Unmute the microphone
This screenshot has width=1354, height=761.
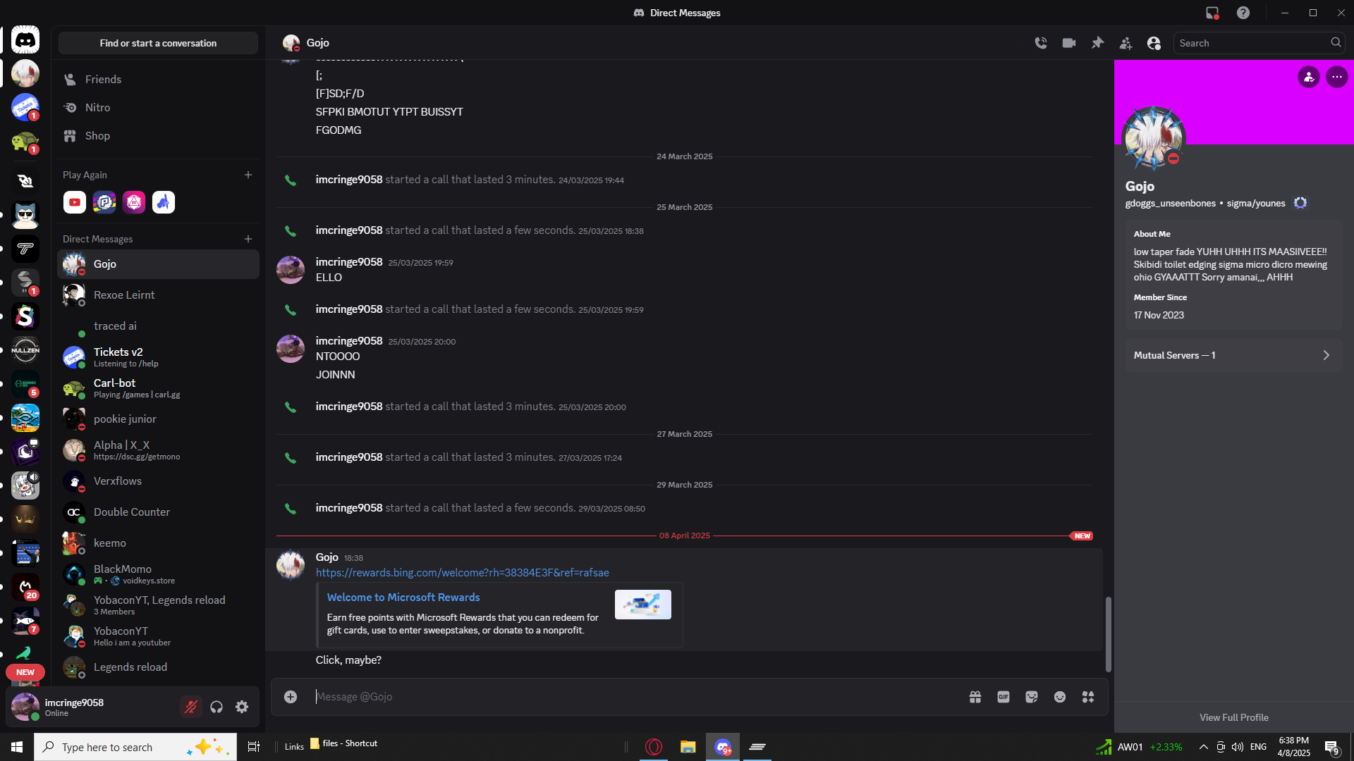point(190,707)
